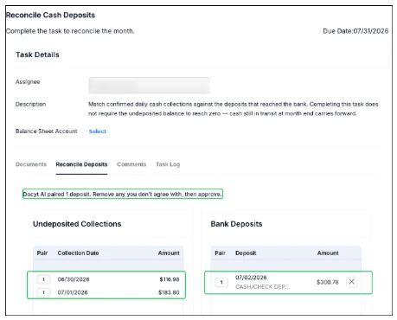The height and width of the screenshot is (320, 397).
Task: Select the 07/01/2026 collection date
Action: [73, 292]
